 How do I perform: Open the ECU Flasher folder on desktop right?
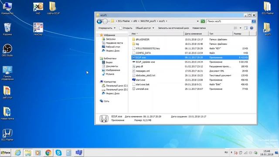267,8
